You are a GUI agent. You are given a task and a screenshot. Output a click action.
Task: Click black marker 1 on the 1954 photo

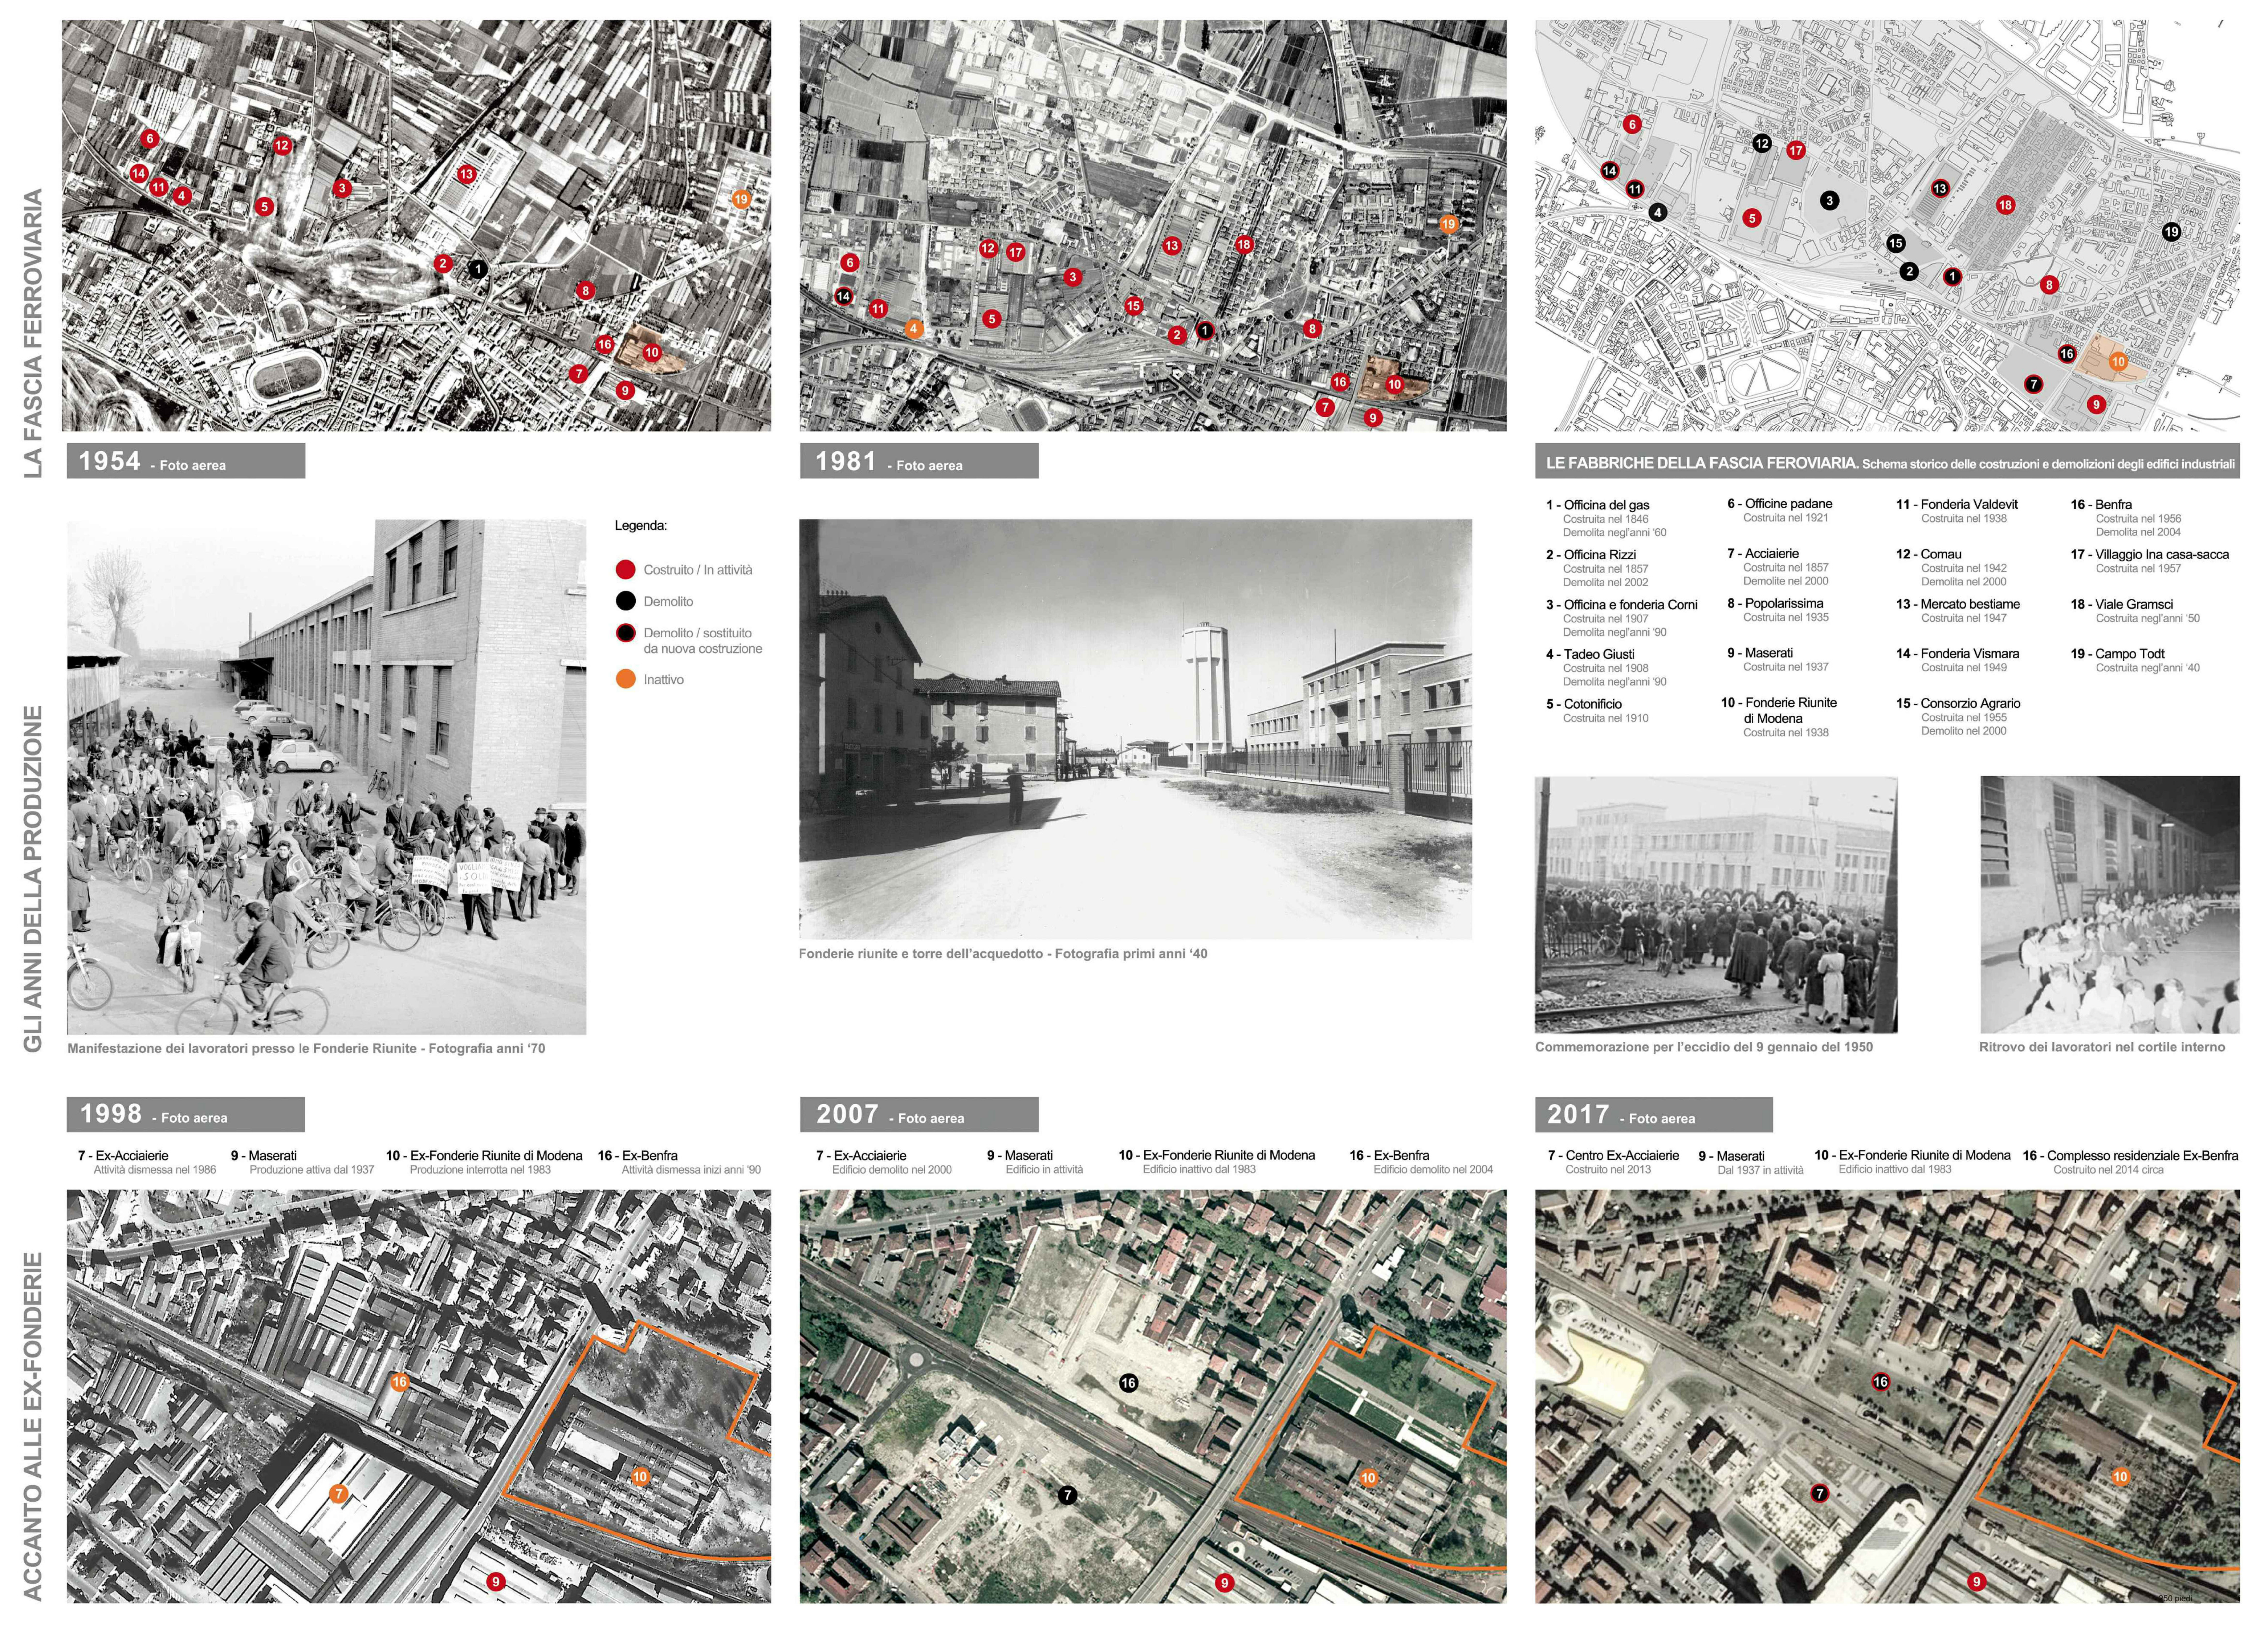(x=478, y=269)
